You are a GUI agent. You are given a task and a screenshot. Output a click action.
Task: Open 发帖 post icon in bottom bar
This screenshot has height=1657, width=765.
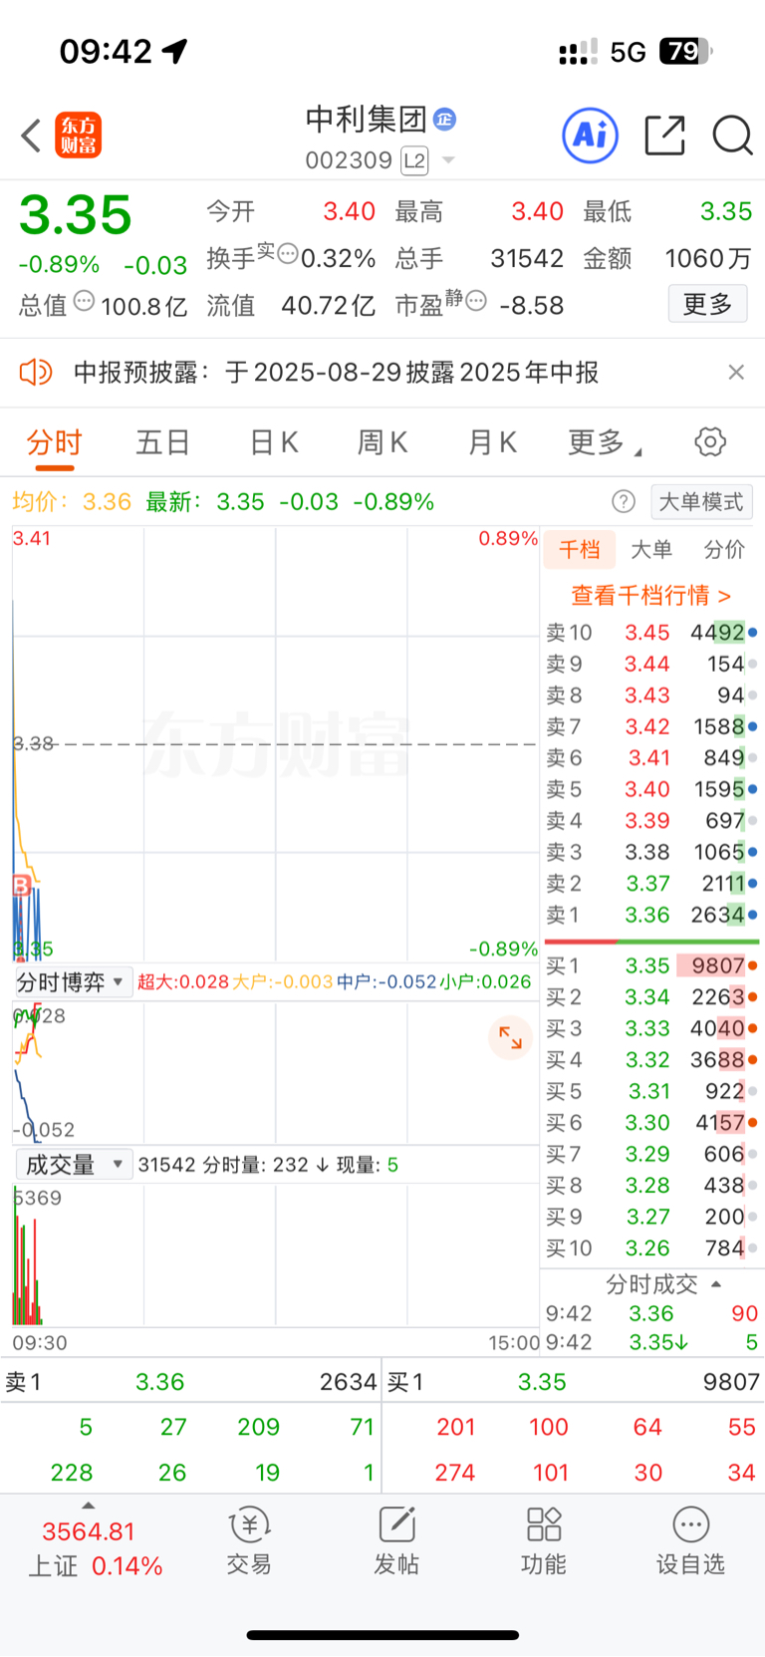[x=396, y=1540]
